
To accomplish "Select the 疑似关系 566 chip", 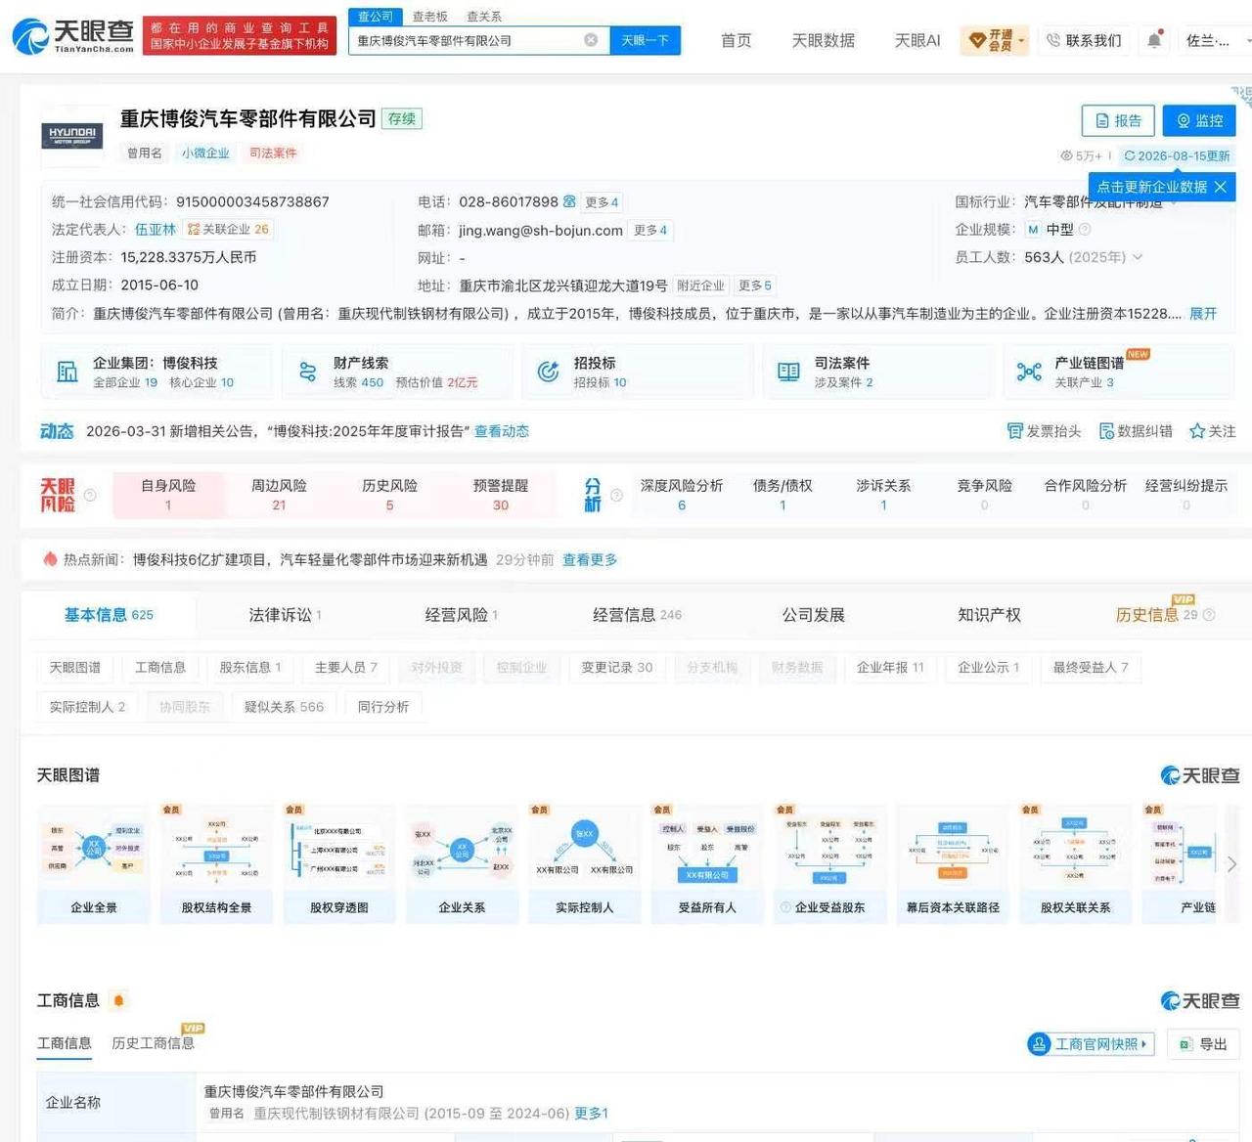I will pyautogui.click(x=284, y=707).
